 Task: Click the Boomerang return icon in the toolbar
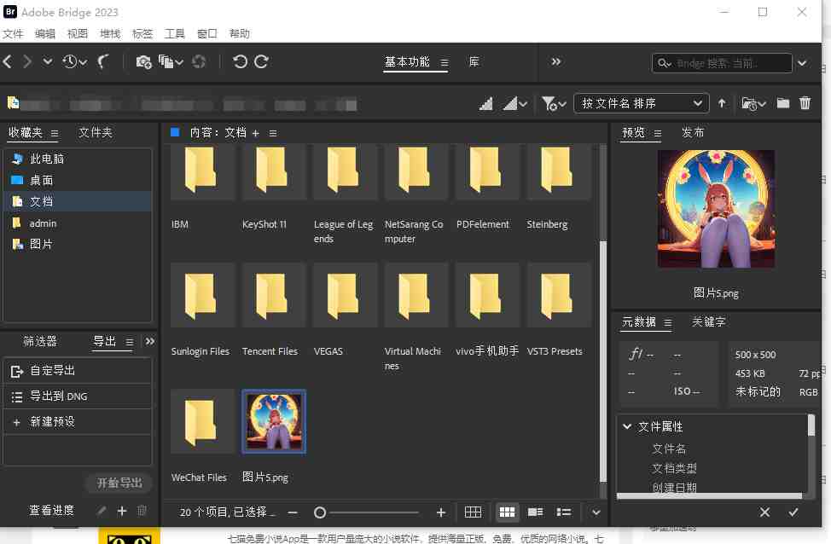tap(103, 61)
